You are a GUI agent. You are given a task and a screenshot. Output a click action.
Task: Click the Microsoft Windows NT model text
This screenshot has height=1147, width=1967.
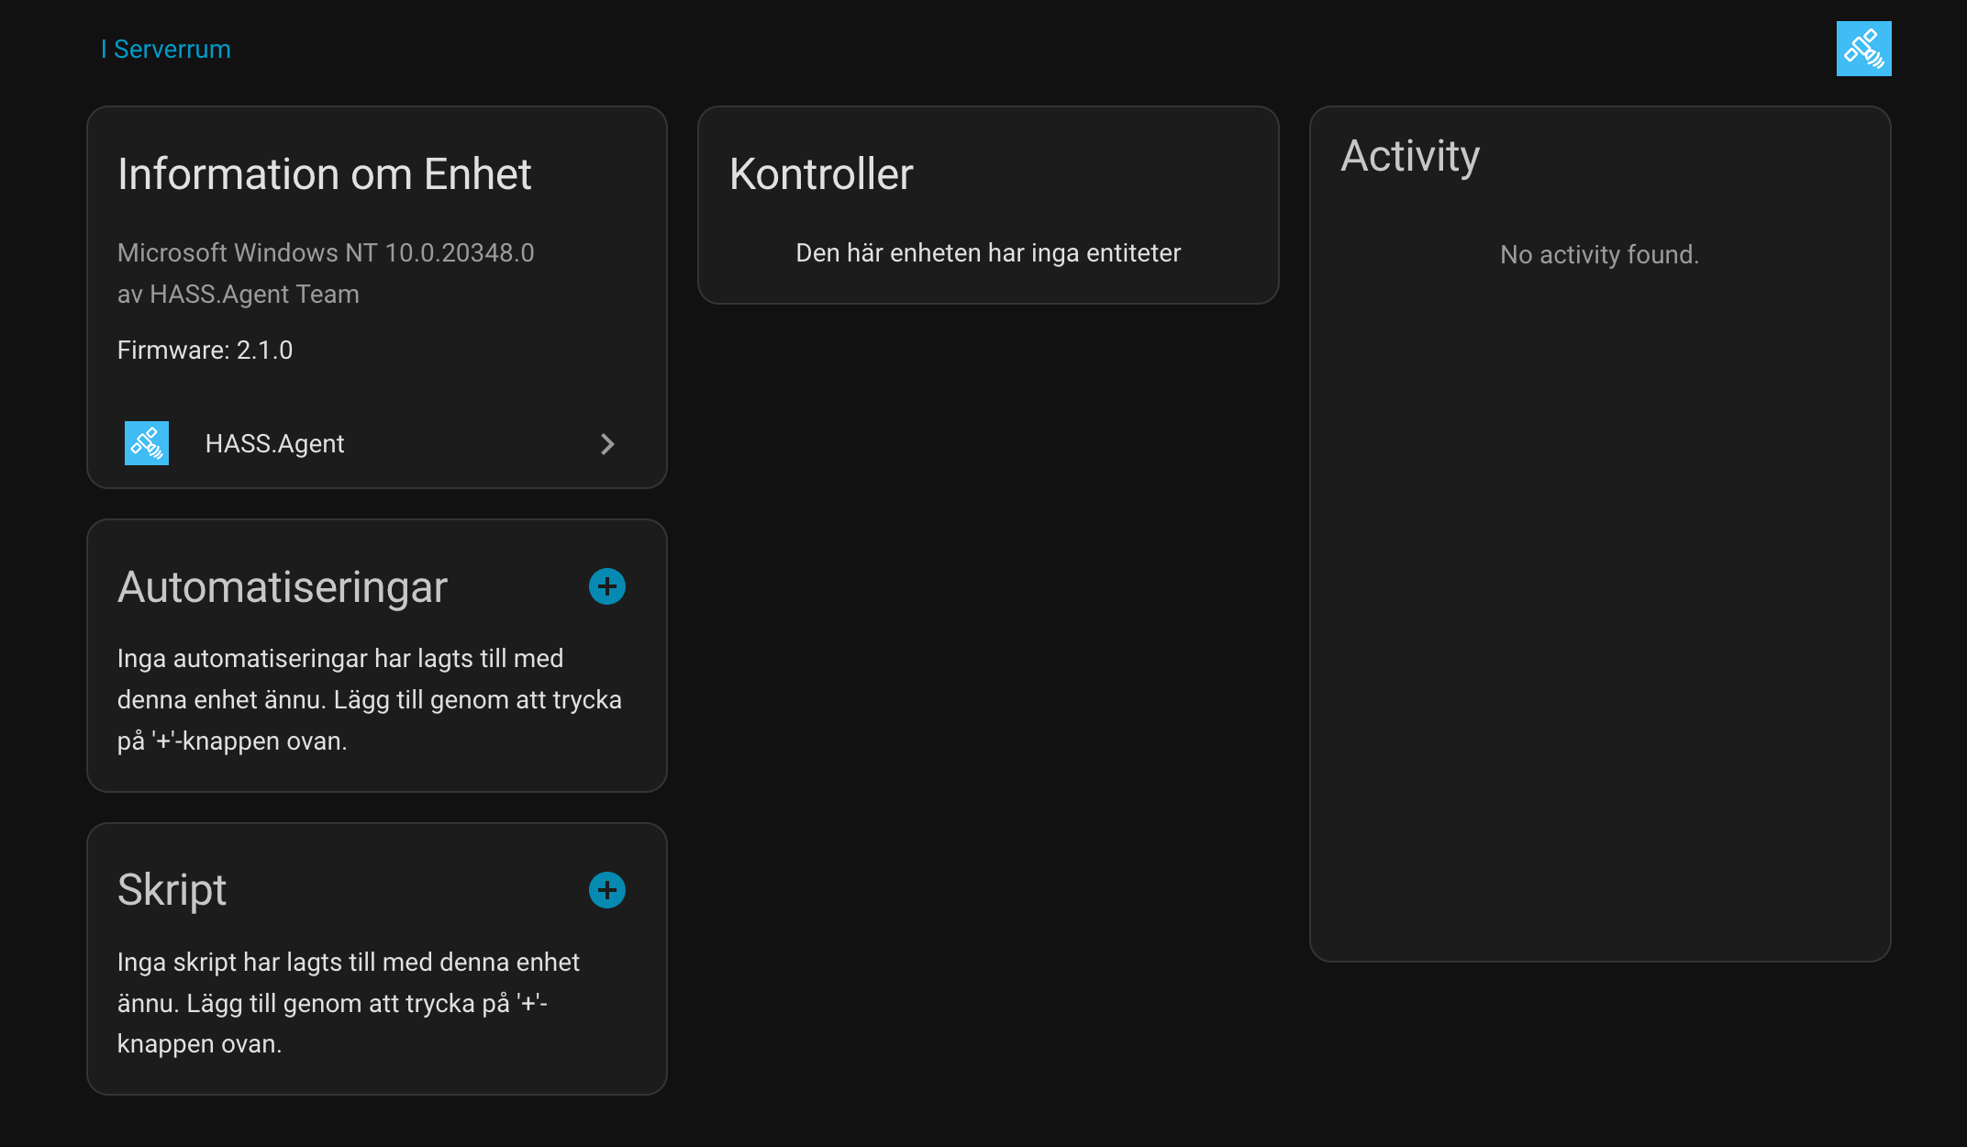click(325, 253)
